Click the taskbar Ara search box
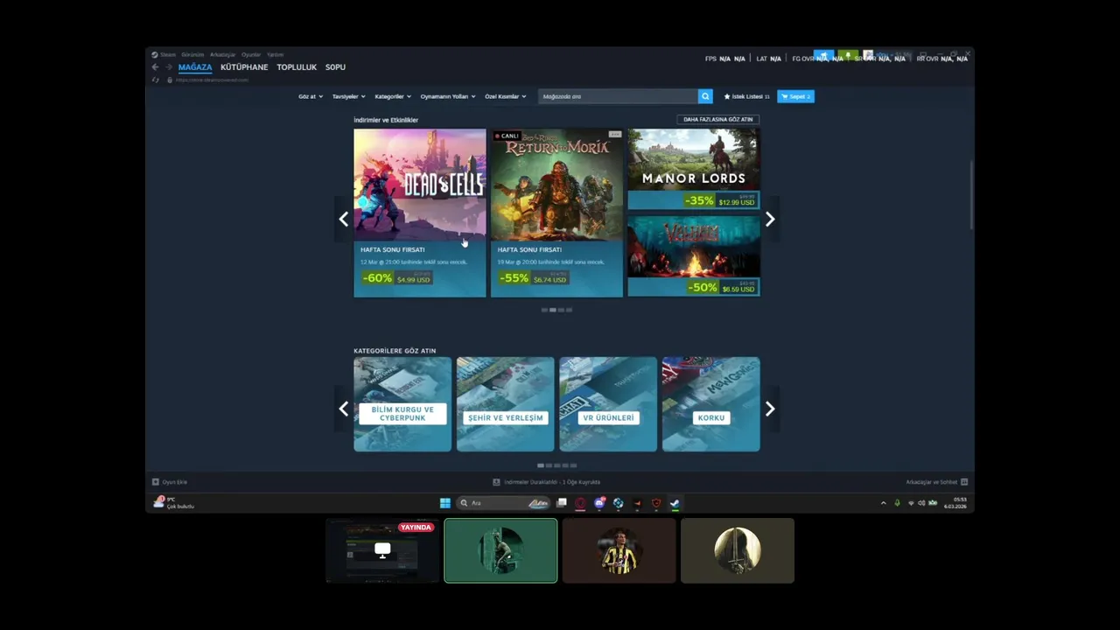 pyautogui.click(x=504, y=503)
